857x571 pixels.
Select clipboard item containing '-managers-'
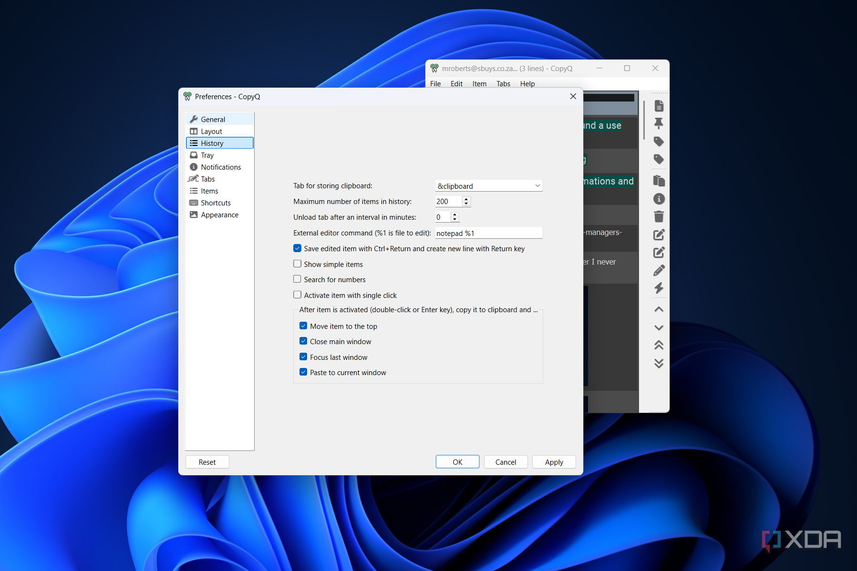point(610,238)
